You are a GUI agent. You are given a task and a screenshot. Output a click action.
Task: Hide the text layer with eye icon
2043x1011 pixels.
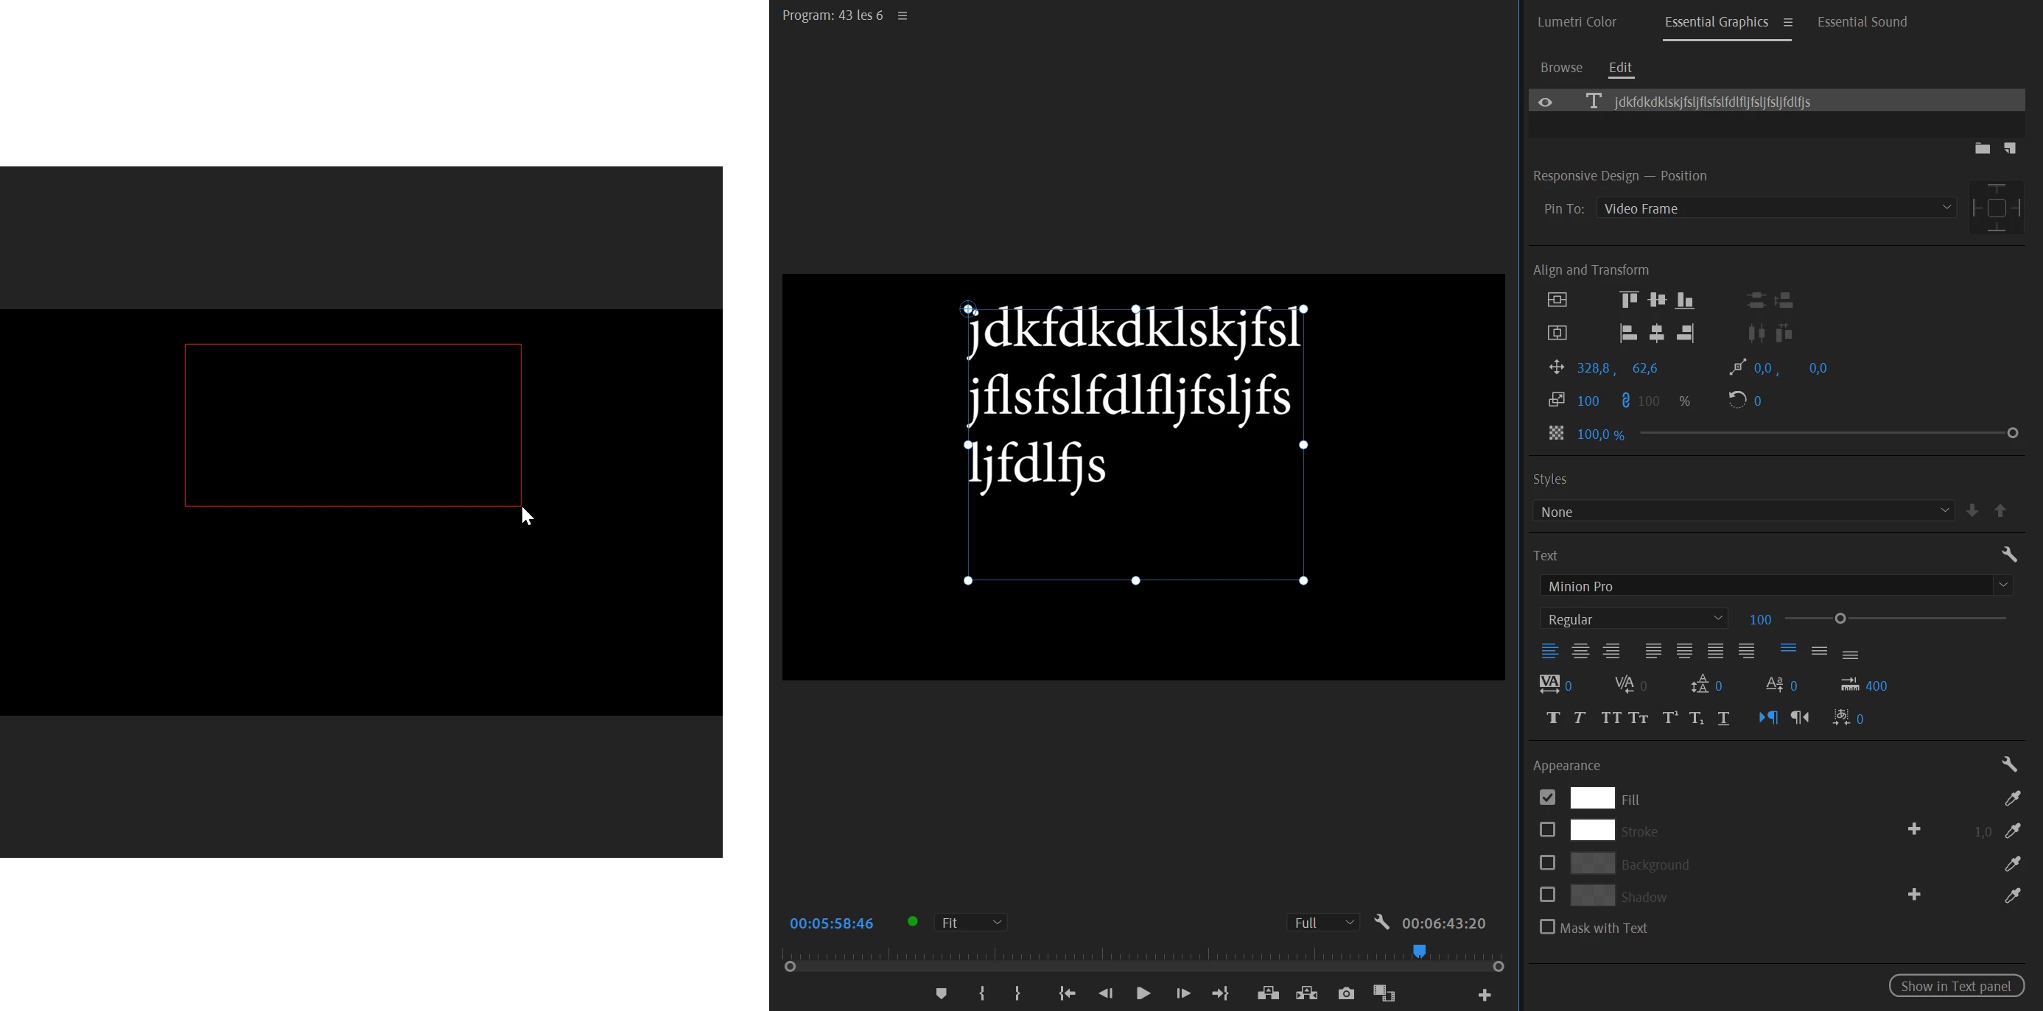[1546, 102]
